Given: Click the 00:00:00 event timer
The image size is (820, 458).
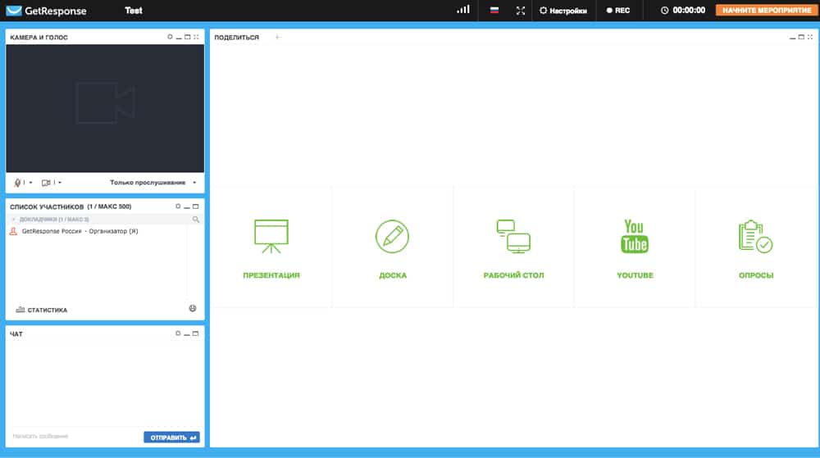Looking at the screenshot, I should (683, 11).
